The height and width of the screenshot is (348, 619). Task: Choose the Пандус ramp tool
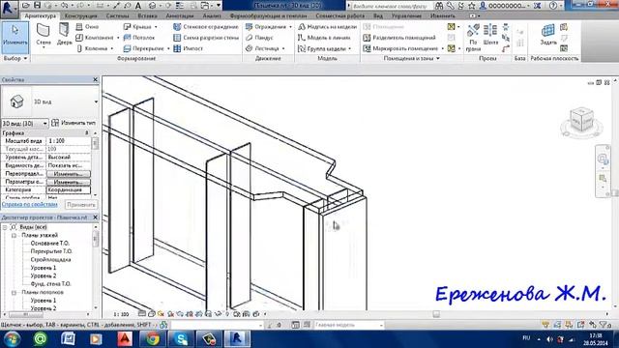click(259, 38)
